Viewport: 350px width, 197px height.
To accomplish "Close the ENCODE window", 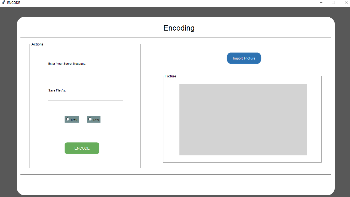I will pos(346,2).
